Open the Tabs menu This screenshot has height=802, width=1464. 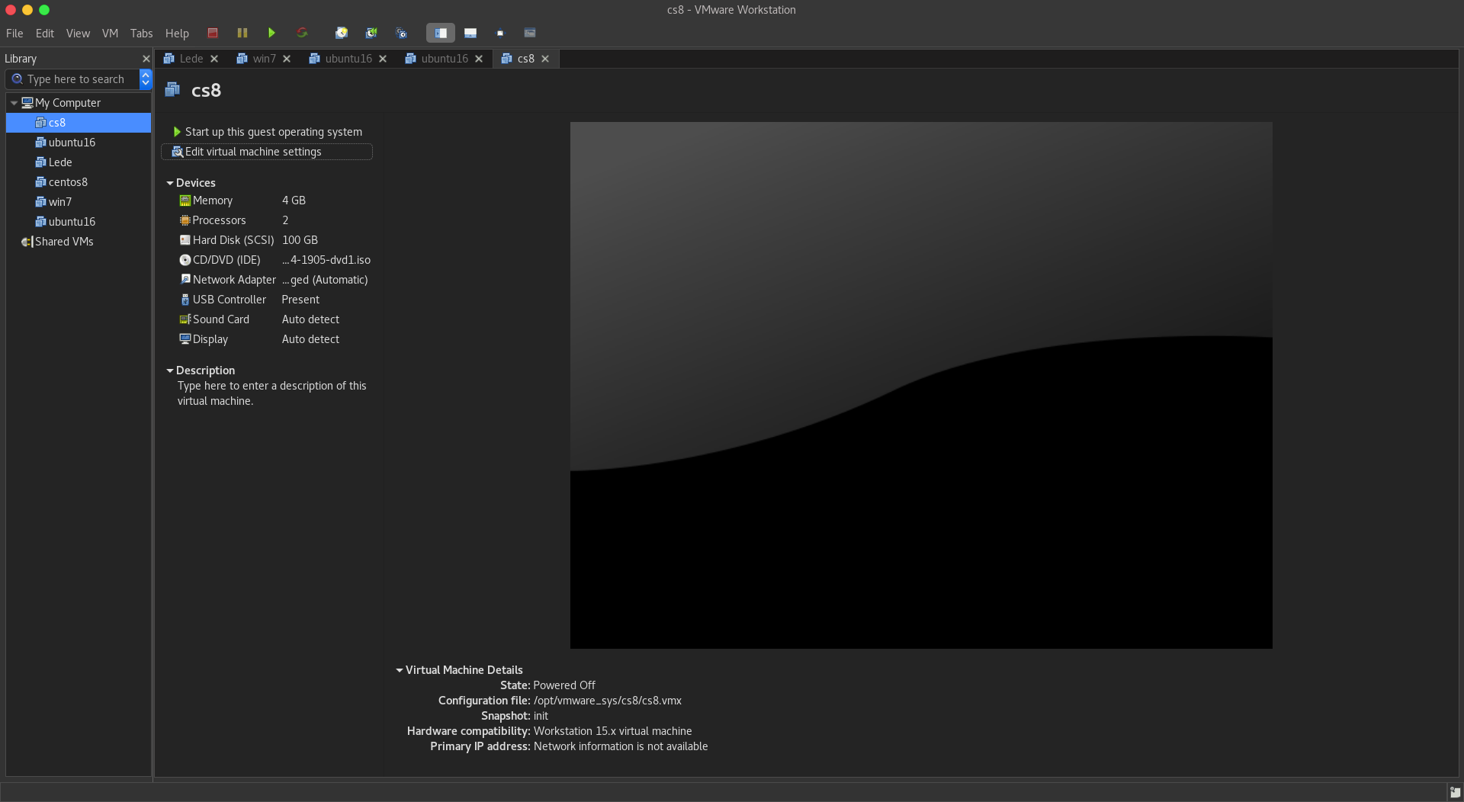141,34
